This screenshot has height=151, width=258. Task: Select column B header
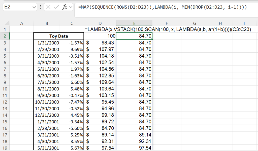pos(47,23)
